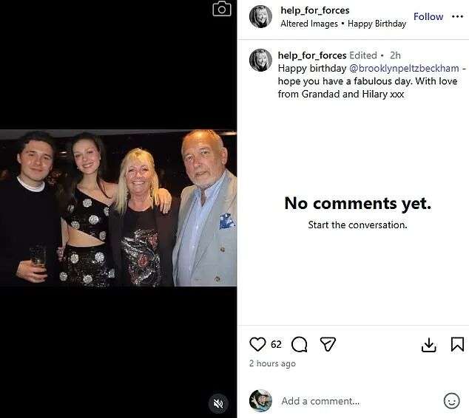Click the caption's help_for_forces username

[x=311, y=55]
